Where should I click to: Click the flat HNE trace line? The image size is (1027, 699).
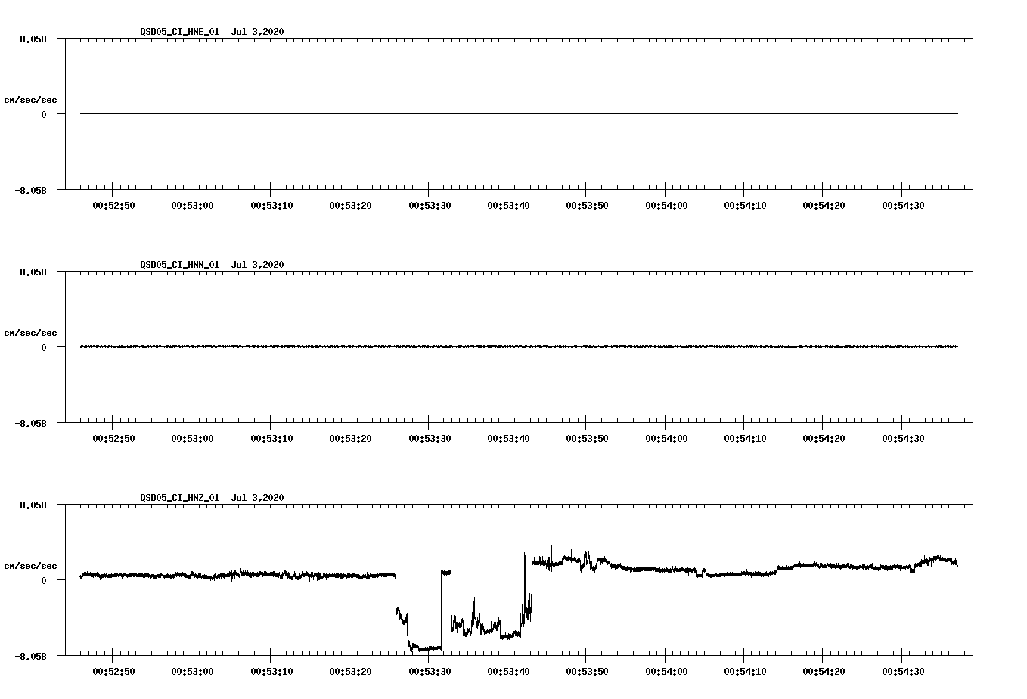point(519,113)
